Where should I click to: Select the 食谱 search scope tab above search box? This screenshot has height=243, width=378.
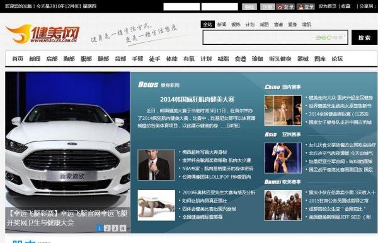[278, 25]
